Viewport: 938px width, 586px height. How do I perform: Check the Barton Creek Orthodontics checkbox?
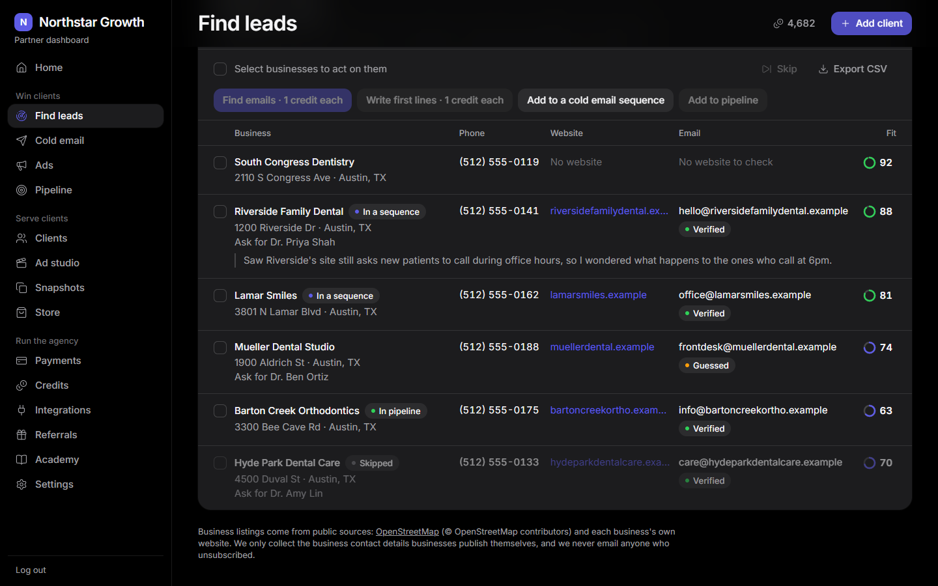point(220,411)
